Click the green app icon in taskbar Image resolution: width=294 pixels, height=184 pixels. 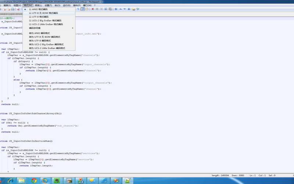tap(57, 181)
